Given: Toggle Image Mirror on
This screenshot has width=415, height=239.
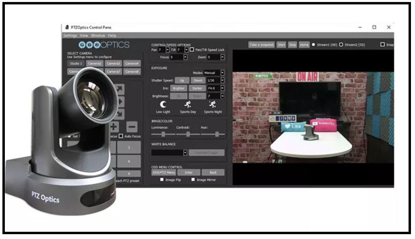Looking at the screenshot, I should click(193, 180).
